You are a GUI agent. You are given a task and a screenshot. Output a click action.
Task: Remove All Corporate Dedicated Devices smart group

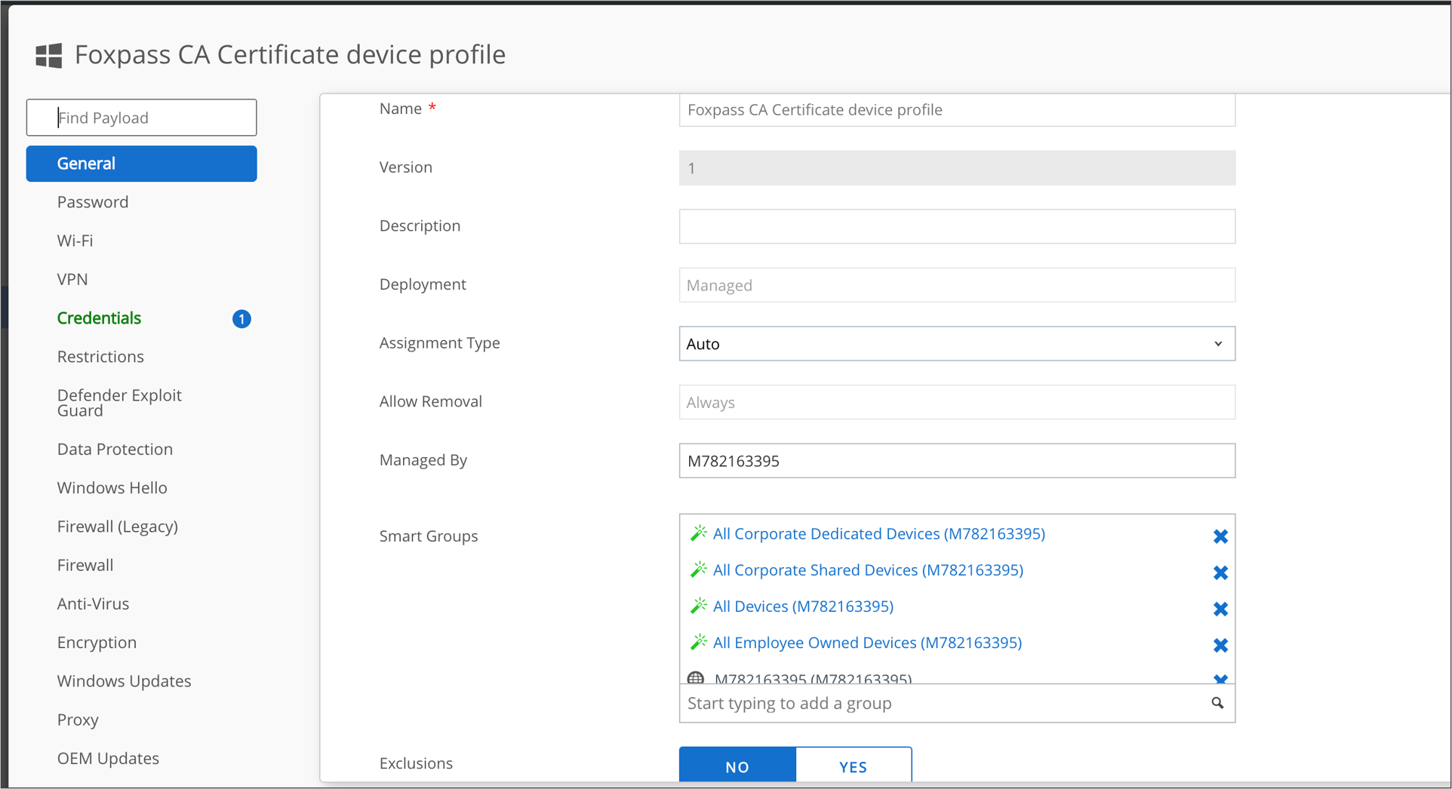pyautogui.click(x=1220, y=536)
